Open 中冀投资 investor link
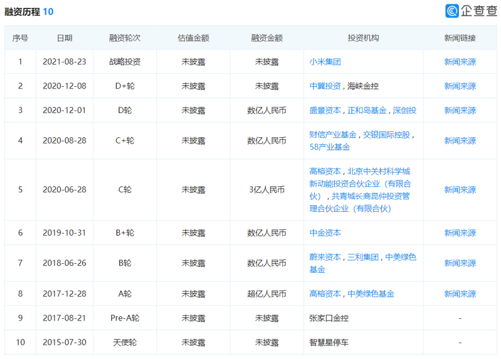 (x=325, y=86)
